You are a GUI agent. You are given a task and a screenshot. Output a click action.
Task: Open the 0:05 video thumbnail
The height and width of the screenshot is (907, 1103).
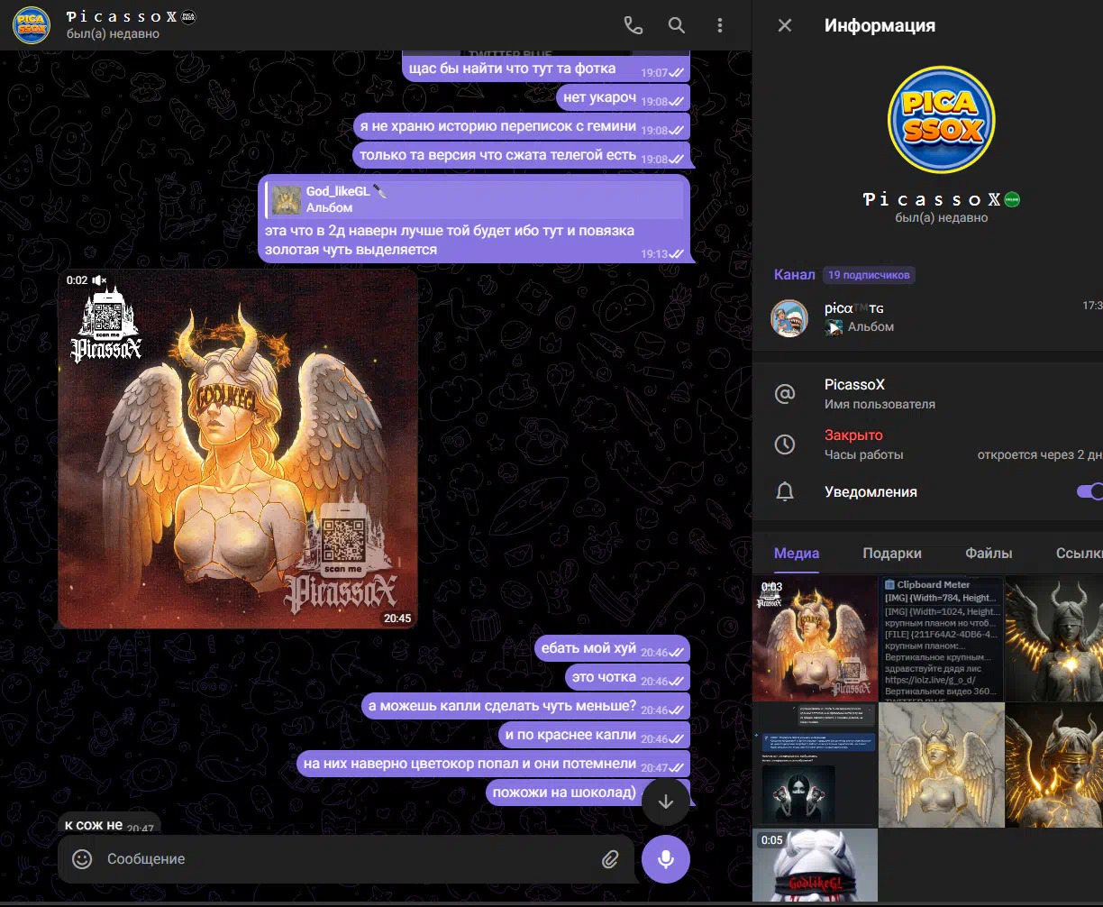815,866
